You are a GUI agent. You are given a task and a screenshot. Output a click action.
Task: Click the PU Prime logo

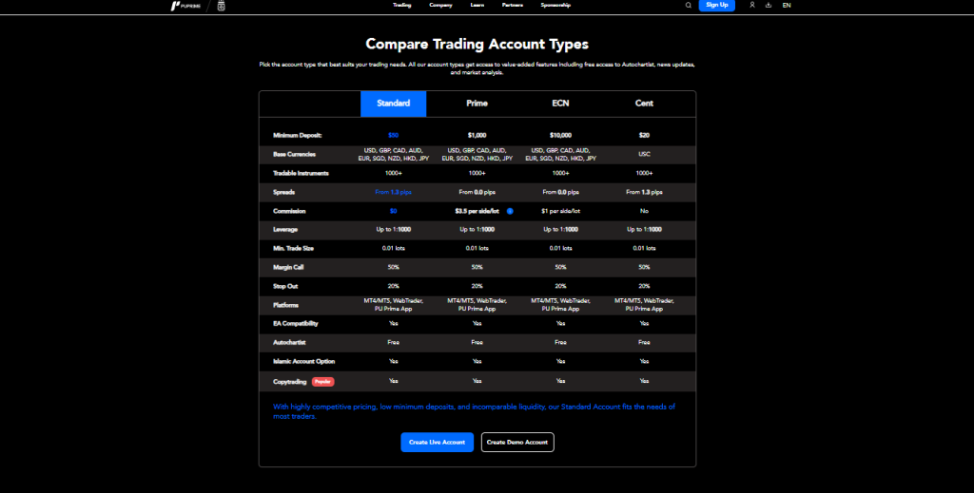click(185, 6)
